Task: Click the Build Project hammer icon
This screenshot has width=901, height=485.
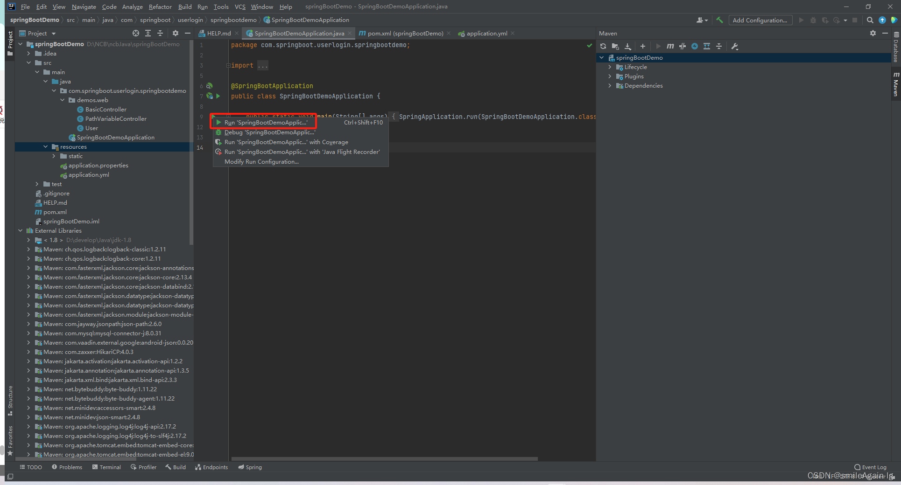Action: 719,20
